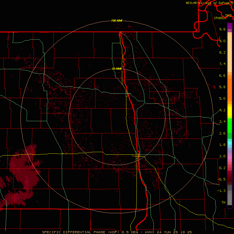Click the bright green segment of the color bar

[x=230, y=125]
